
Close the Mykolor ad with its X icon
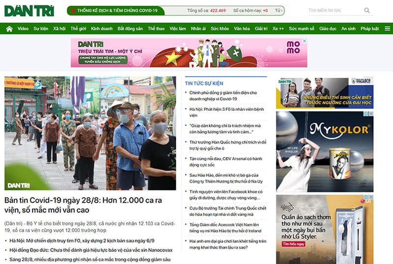tap(371, 114)
